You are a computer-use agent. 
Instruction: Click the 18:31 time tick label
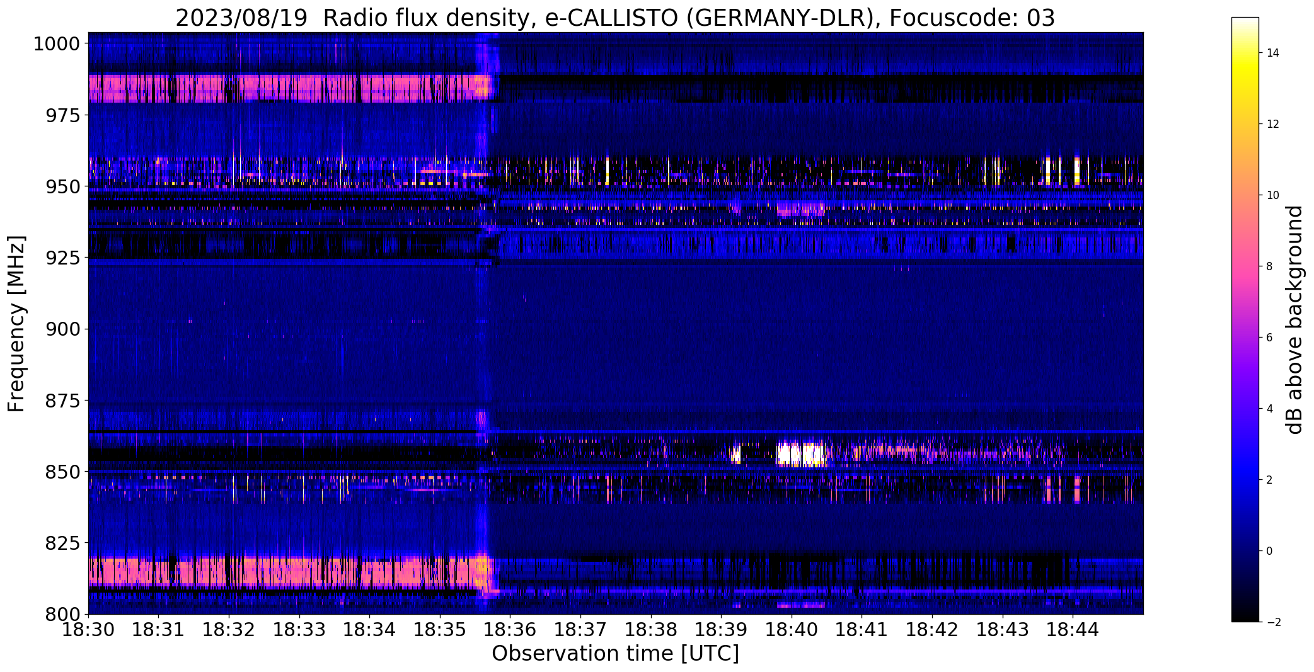point(159,630)
